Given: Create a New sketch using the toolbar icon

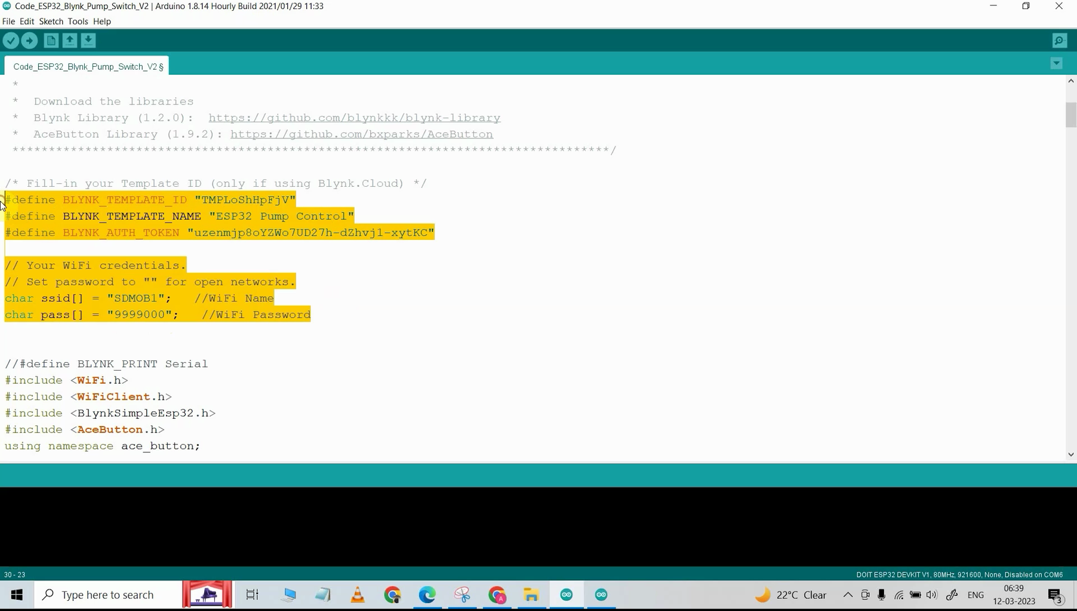Looking at the screenshot, I should (x=51, y=40).
